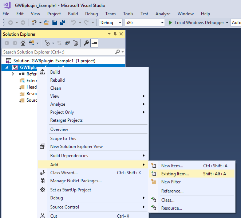The image size is (241, 218).
Task: Open the New Project dropdown arrow
Action: click(x=40, y=23)
